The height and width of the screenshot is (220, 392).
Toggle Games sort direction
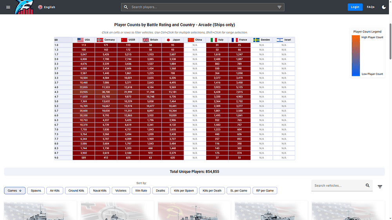coord(15,191)
